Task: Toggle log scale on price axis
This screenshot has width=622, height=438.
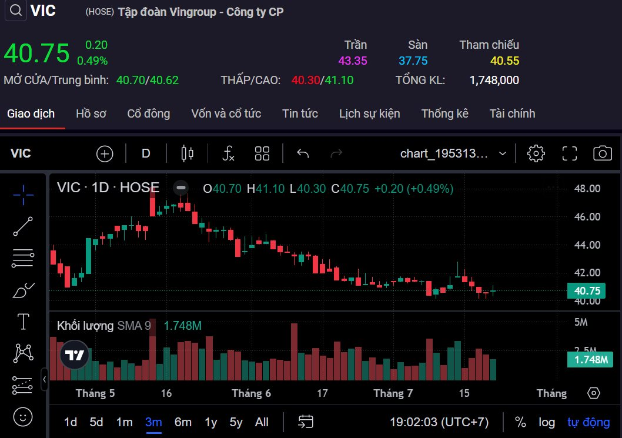Action: click(546, 422)
